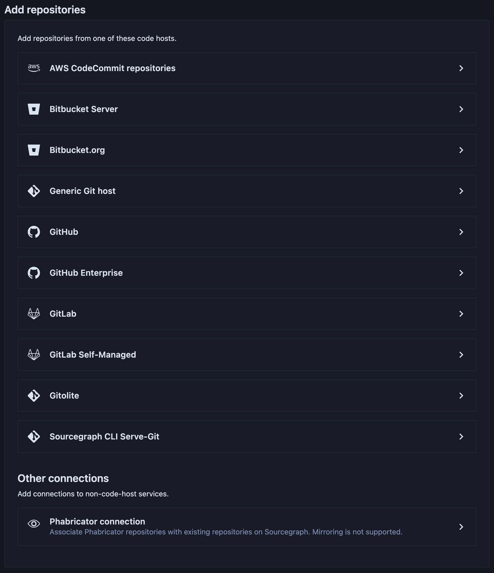Click the Bitbucket Server bucket icon
Image resolution: width=494 pixels, height=573 pixels.
(34, 109)
